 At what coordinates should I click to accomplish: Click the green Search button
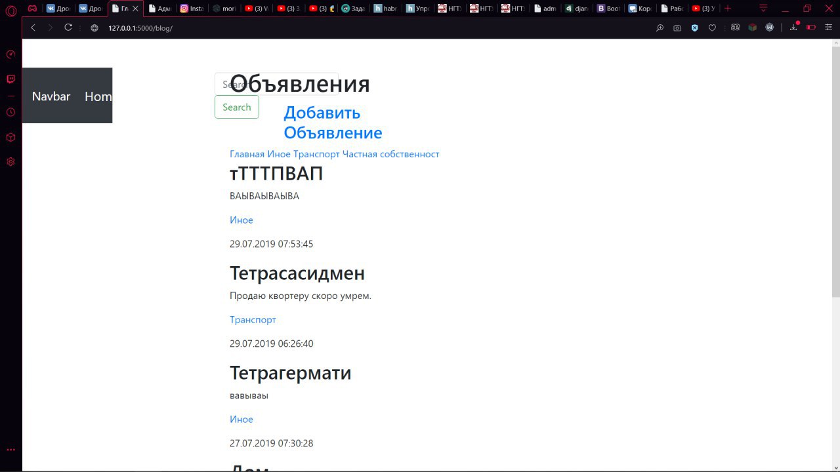pos(237,107)
